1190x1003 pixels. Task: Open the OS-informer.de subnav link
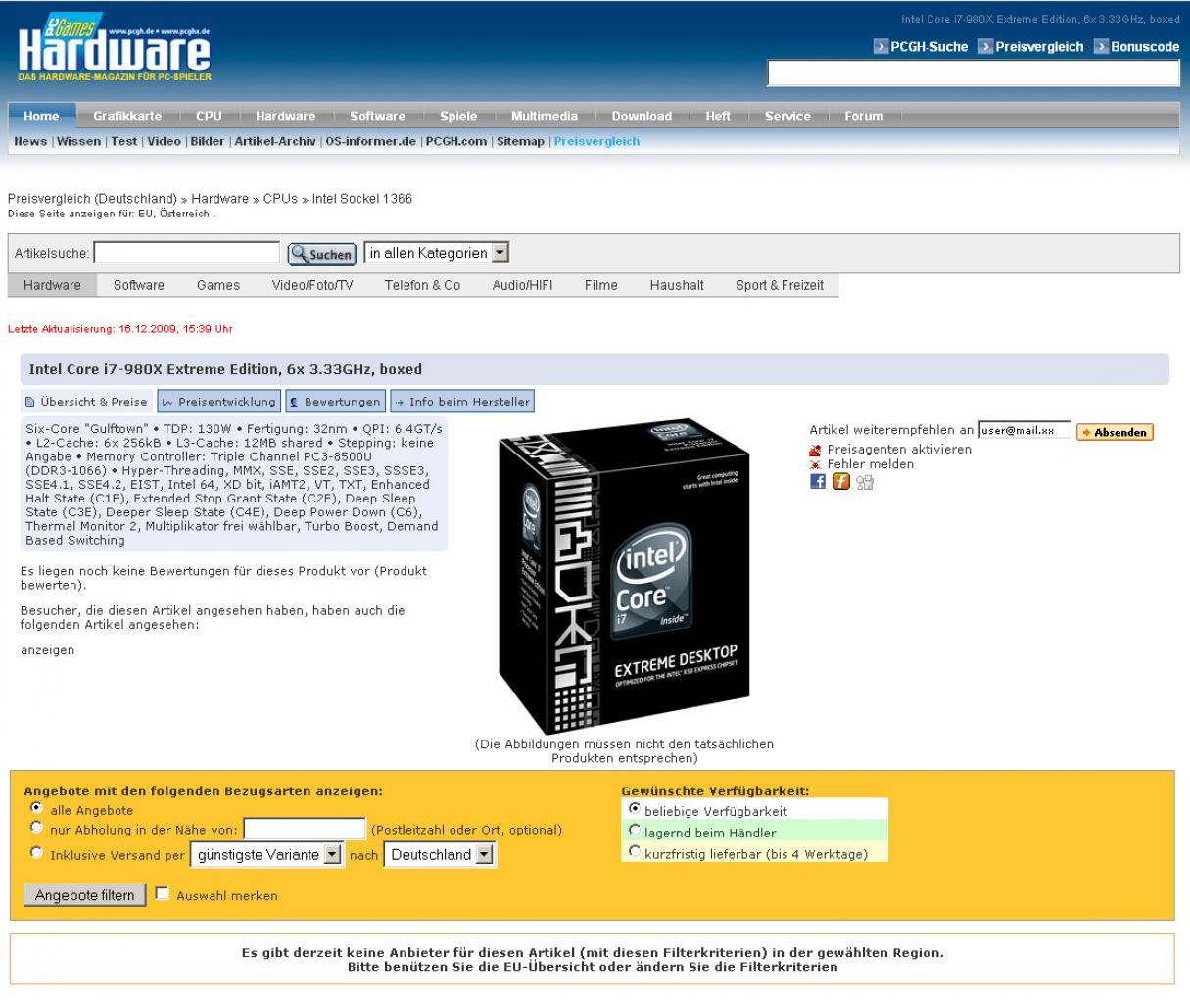pos(372,141)
